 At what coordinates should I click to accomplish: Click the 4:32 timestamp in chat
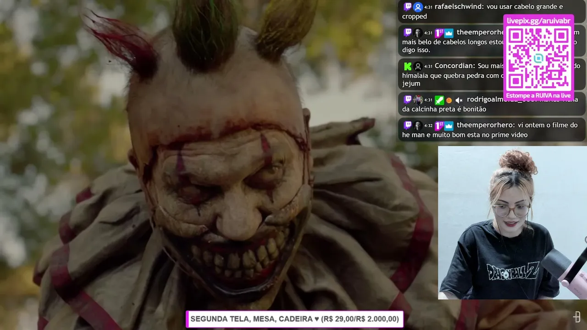coord(428,126)
